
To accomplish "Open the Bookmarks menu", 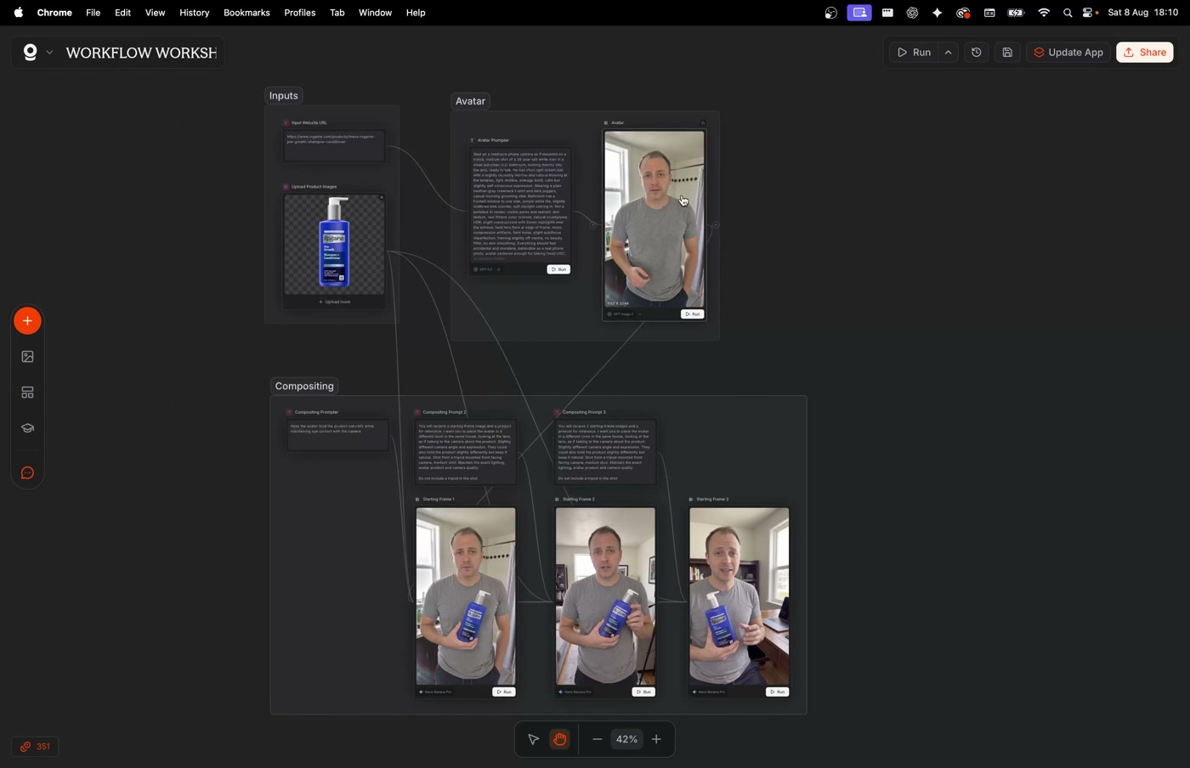I will pyautogui.click(x=246, y=13).
